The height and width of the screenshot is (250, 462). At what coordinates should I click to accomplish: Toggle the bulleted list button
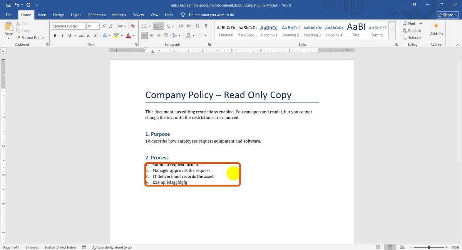[144, 26]
